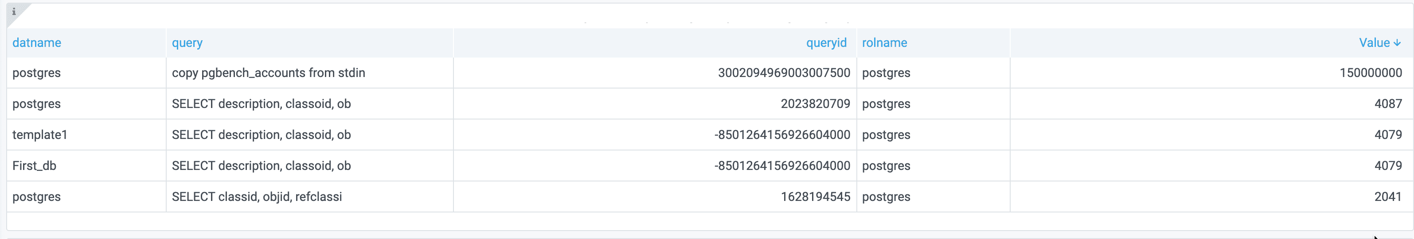Screen dimensions: 1414x239
Task: Select the First_db datname cell
Action: tap(34, 166)
